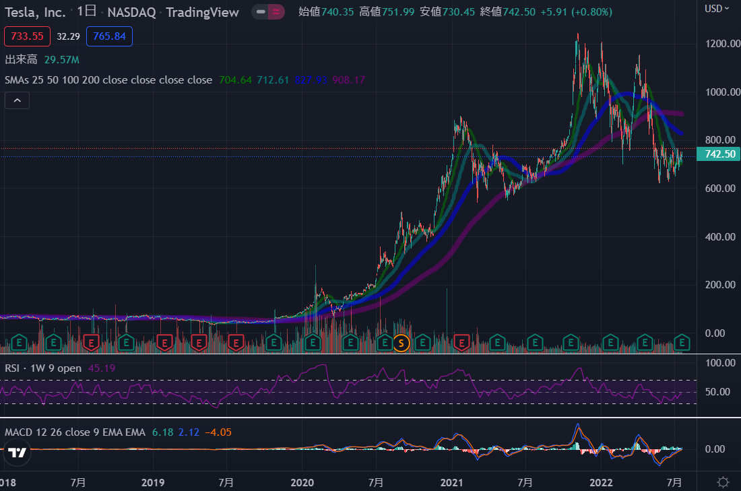Click the 2022 label on the time axis
The height and width of the screenshot is (491, 741).
601,482
